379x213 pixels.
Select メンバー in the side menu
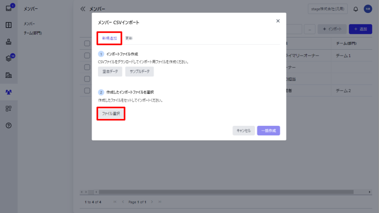(29, 24)
